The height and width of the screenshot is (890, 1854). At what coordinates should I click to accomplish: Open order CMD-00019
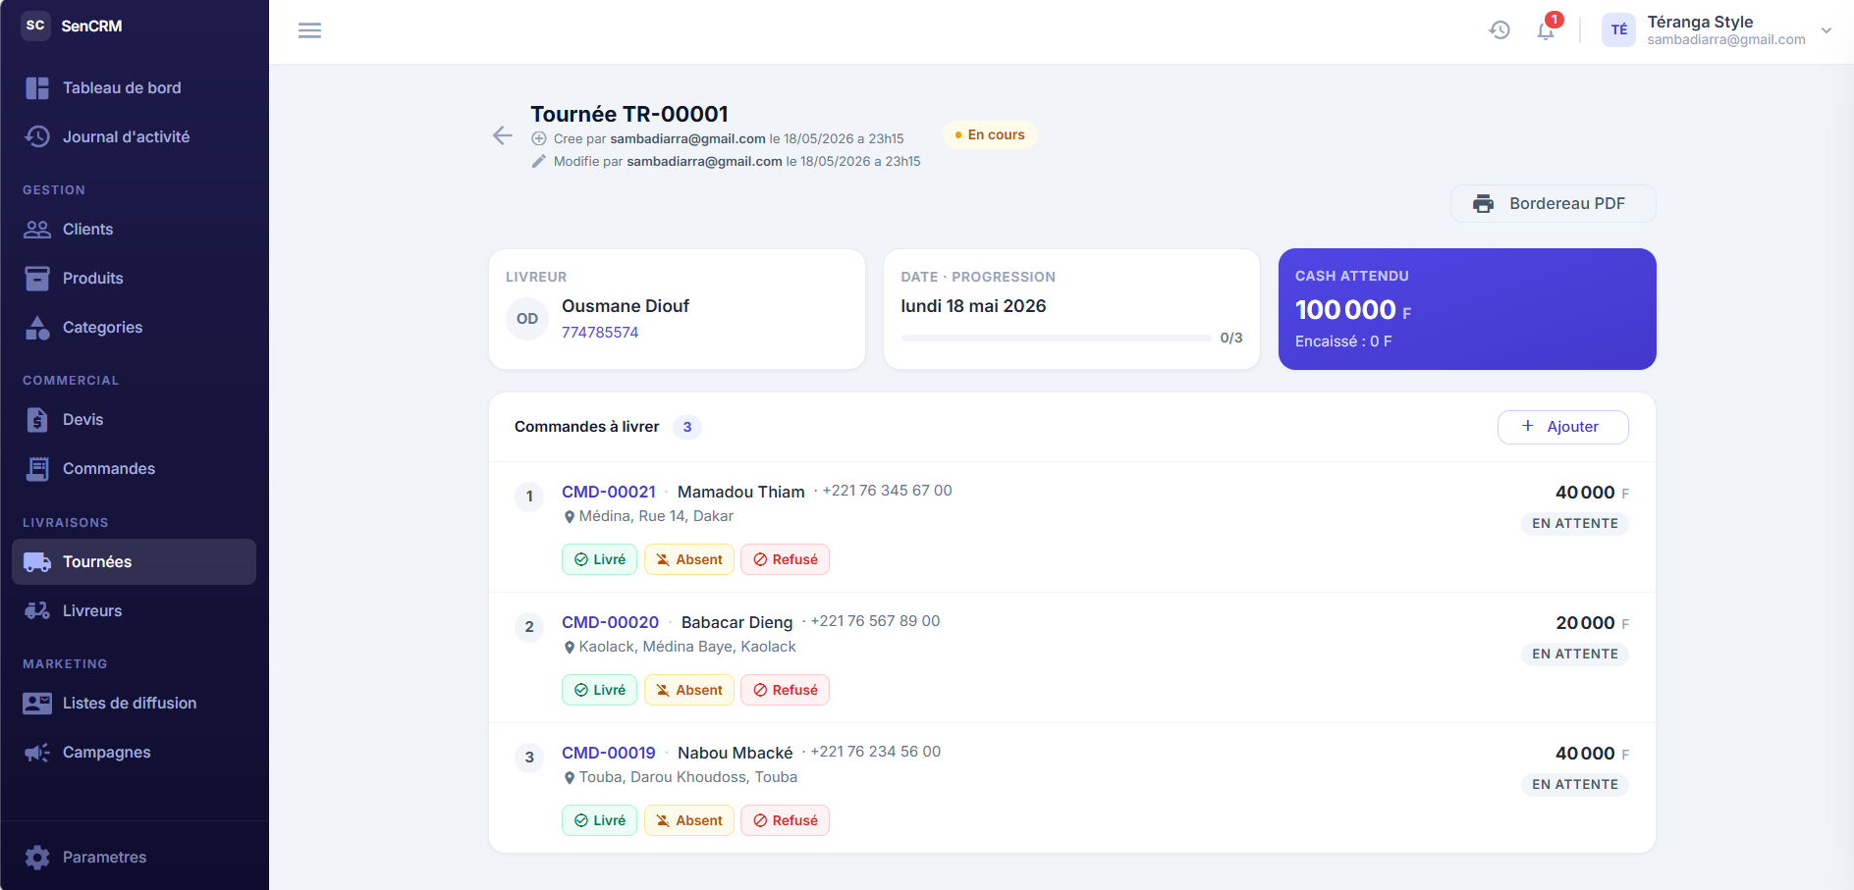click(609, 753)
